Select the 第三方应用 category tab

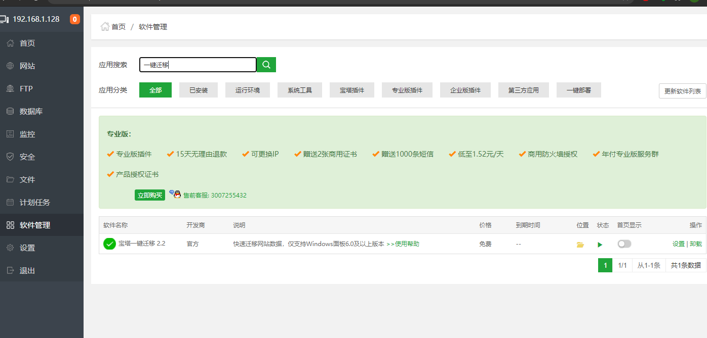tap(524, 90)
